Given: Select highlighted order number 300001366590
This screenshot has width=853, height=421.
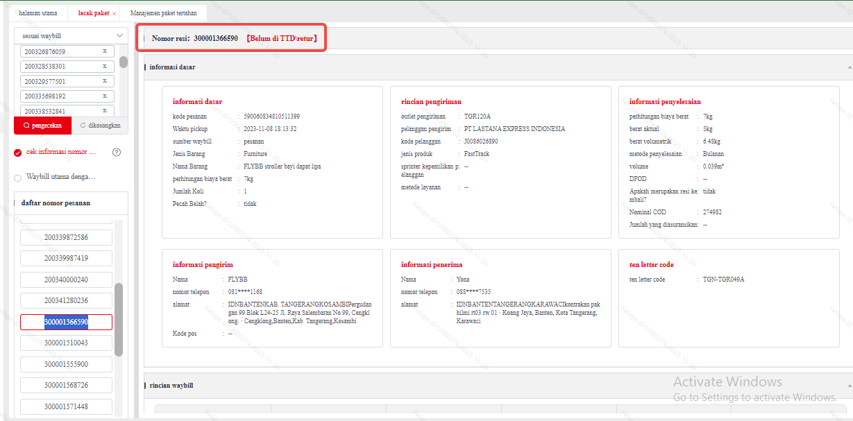Looking at the screenshot, I should click(x=66, y=322).
